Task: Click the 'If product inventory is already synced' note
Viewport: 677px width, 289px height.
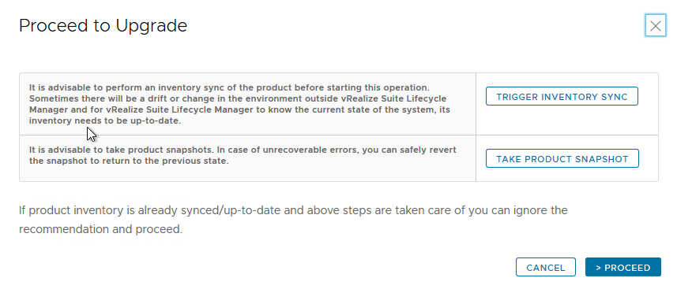Action: (x=293, y=220)
